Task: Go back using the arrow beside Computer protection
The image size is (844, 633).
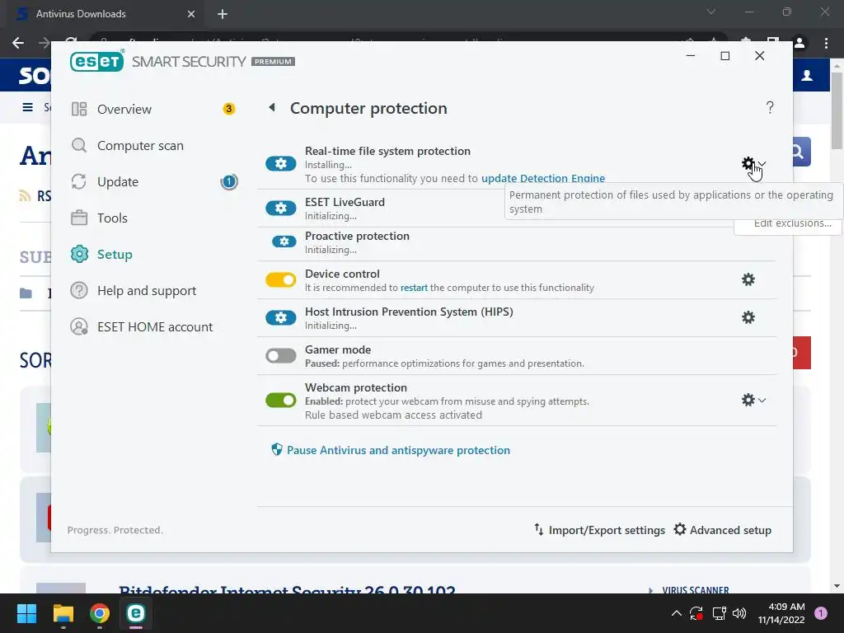Action: [272, 108]
